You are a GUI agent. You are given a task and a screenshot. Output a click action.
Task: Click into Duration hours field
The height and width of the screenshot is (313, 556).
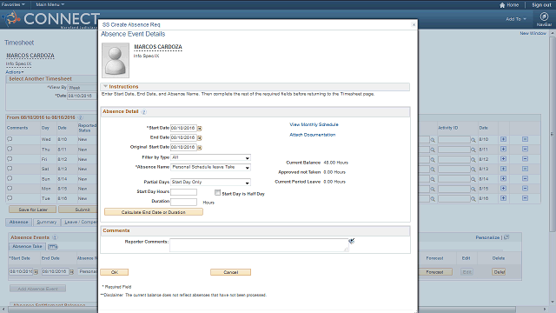pos(183,202)
